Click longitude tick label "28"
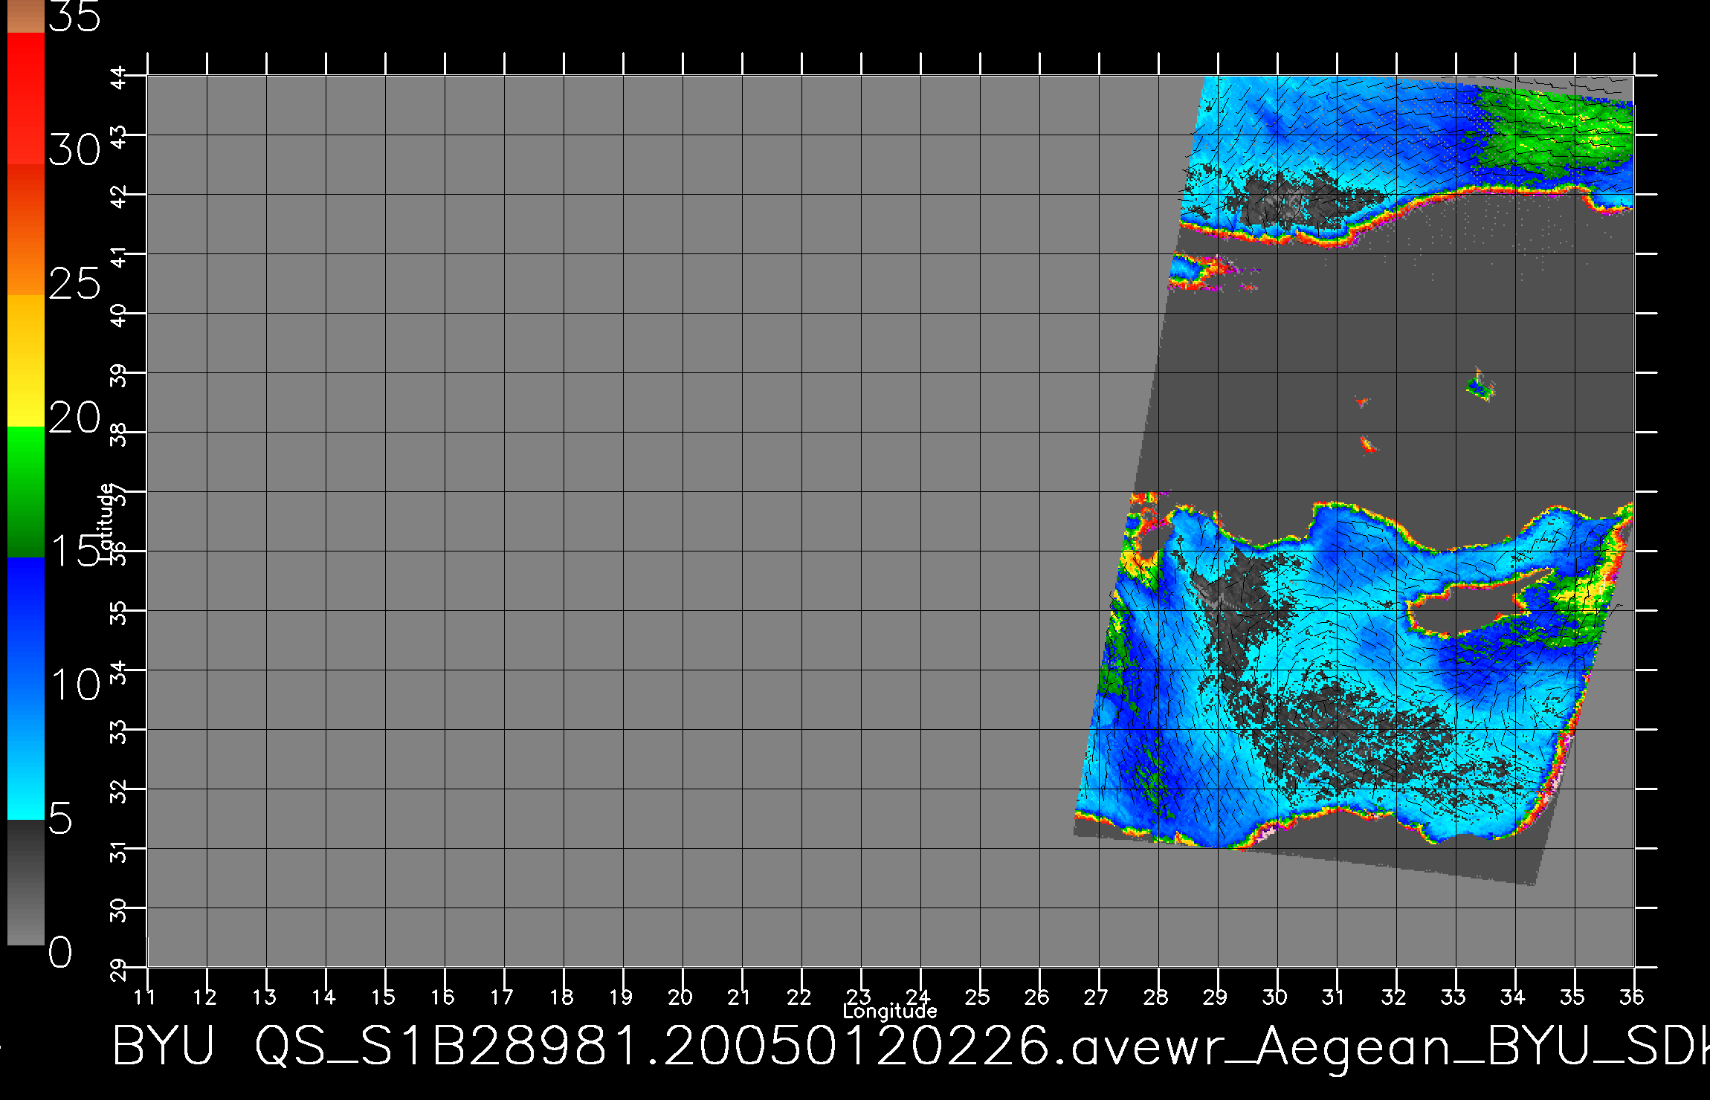Screen dimensions: 1710x1100 point(1155,997)
